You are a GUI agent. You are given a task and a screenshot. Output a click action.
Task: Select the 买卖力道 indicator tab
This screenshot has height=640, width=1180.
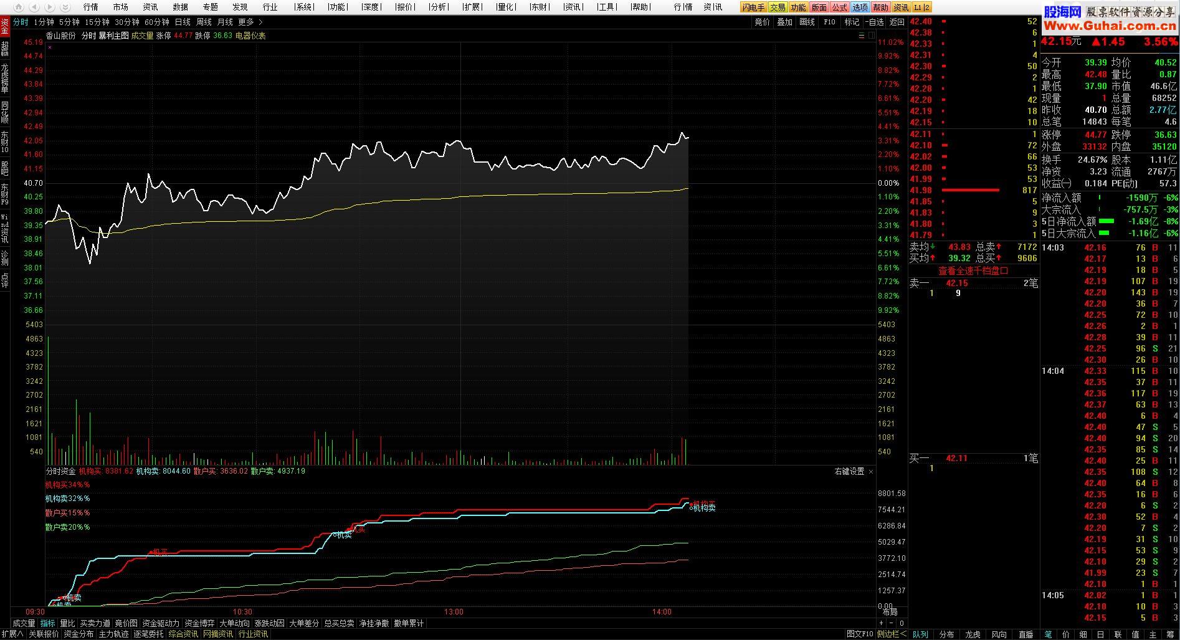(95, 623)
